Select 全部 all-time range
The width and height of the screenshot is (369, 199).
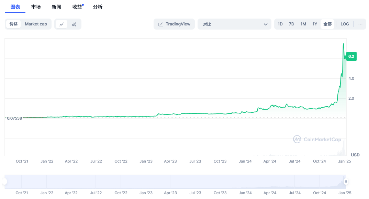[327, 24]
